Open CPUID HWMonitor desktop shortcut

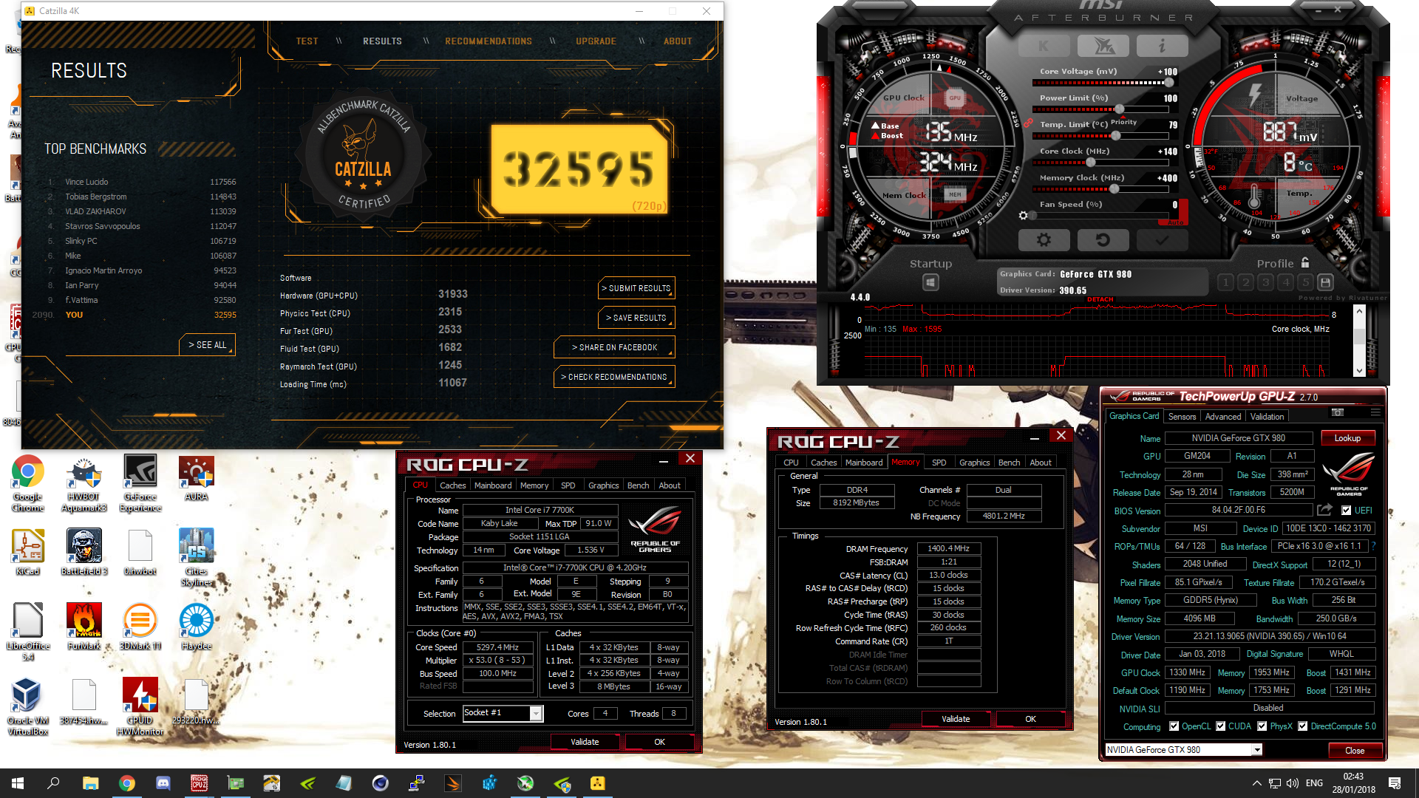140,706
